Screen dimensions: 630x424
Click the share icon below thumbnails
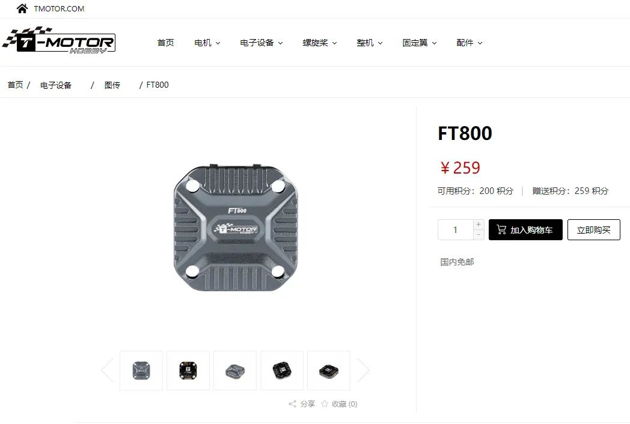(x=292, y=404)
